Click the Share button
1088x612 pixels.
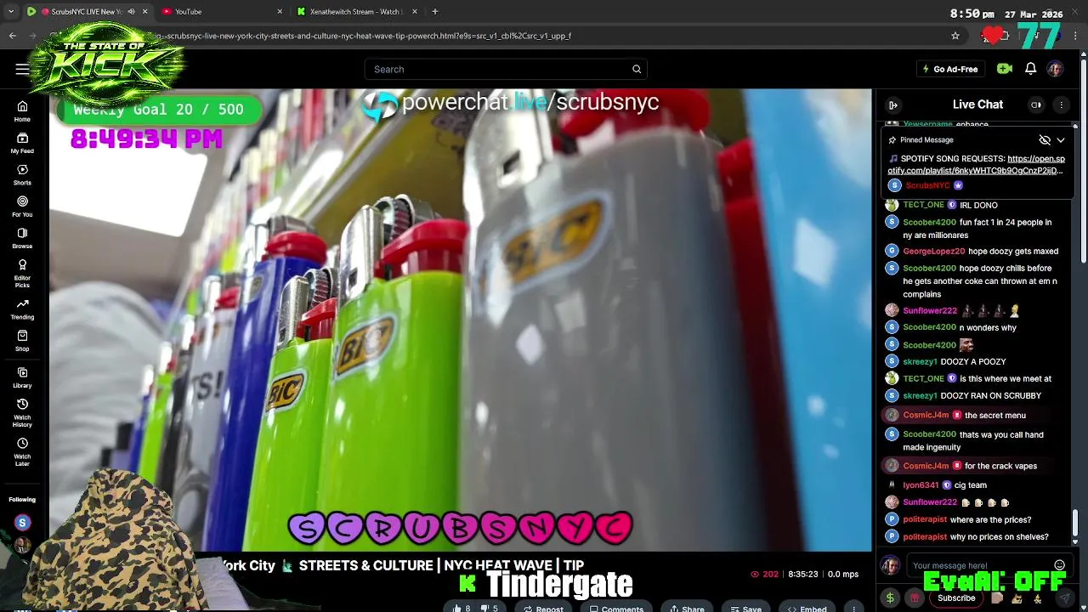coord(687,609)
